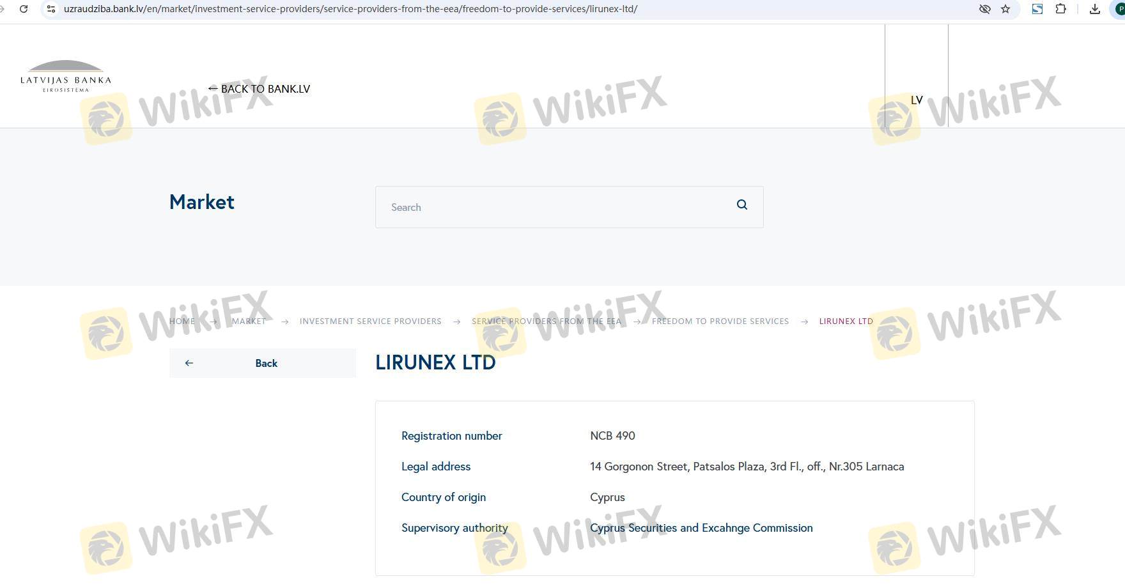The image size is (1125, 588).
Task: Open the browser profile avatar
Action: click(x=1120, y=9)
